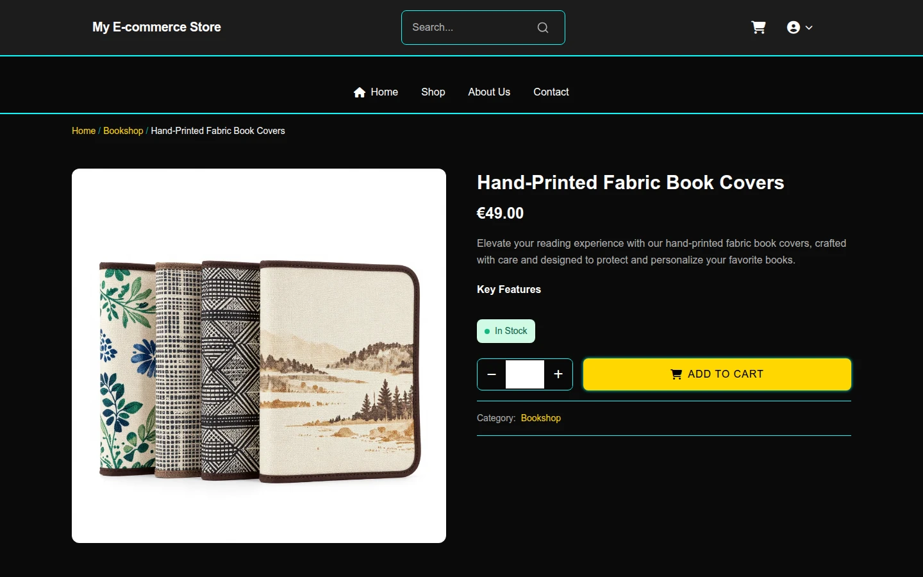Open the user account icon
Image resolution: width=923 pixels, height=577 pixels.
(x=794, y=28)
